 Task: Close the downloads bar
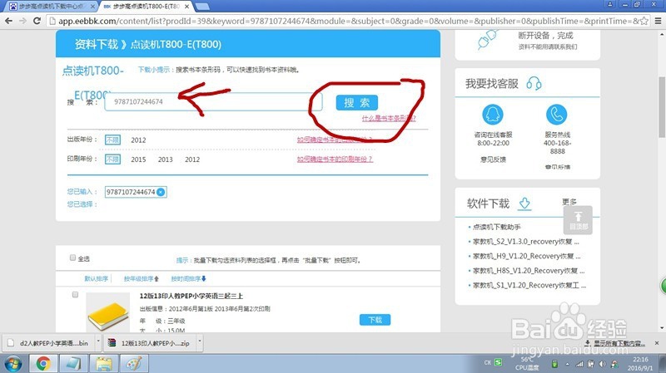point(657,342)
